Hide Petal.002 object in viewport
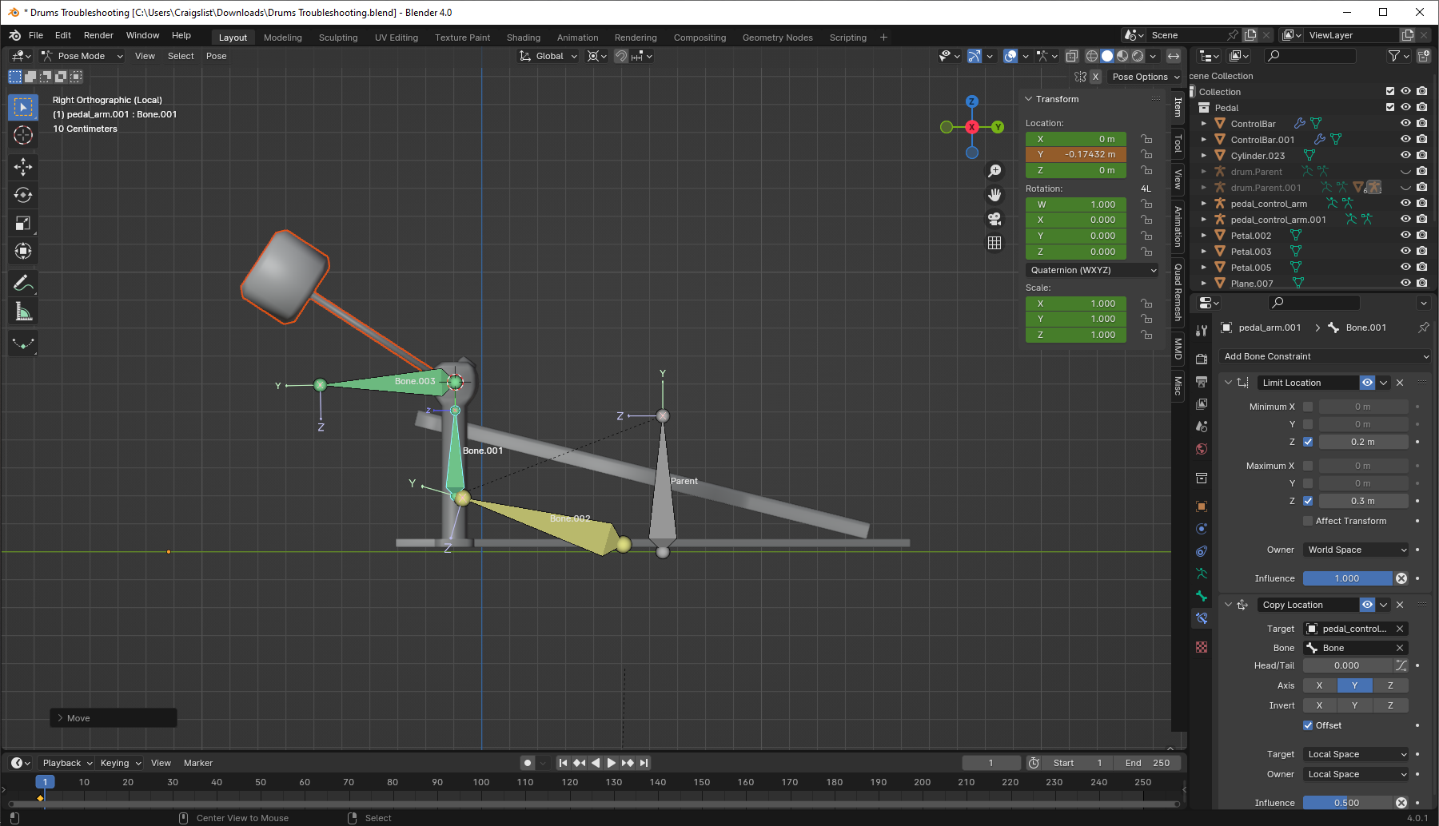Image resolution: width=1439 pixels, height=826 pixels. coord(1405,235)
